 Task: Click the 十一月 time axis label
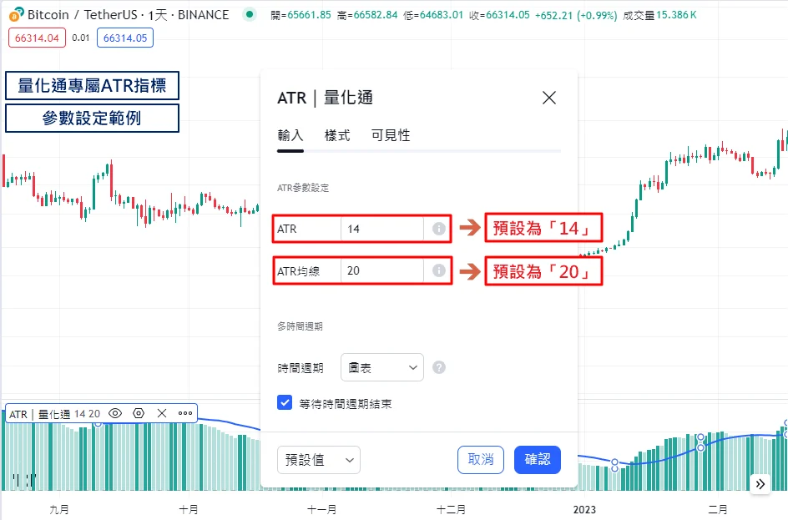(321, 509)
